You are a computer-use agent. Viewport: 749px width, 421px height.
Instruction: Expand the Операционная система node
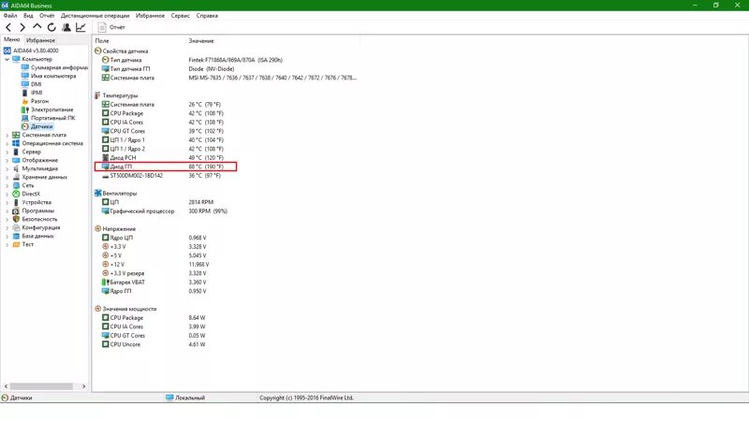(7, 143)
